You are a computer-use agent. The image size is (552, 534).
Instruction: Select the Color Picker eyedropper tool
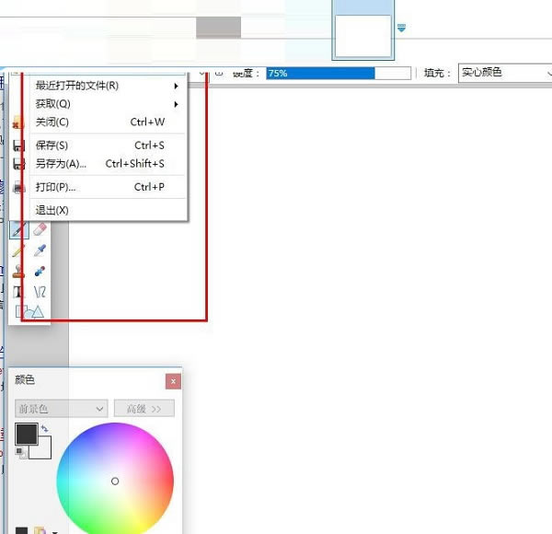(x=40, y=250)
